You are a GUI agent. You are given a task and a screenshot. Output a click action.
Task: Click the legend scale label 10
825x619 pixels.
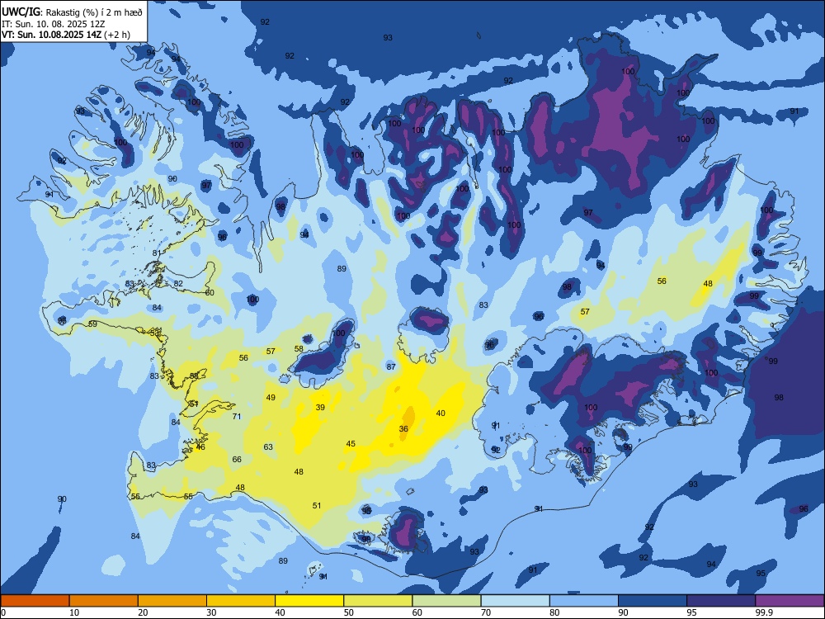[74, 612]
